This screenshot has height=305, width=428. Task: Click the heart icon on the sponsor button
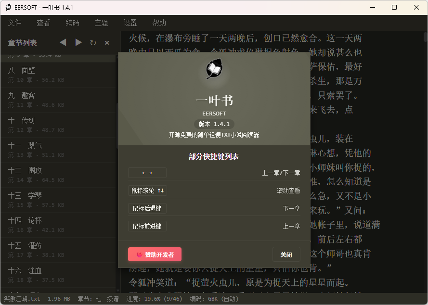pyautogui.click(x=139, y=254)
